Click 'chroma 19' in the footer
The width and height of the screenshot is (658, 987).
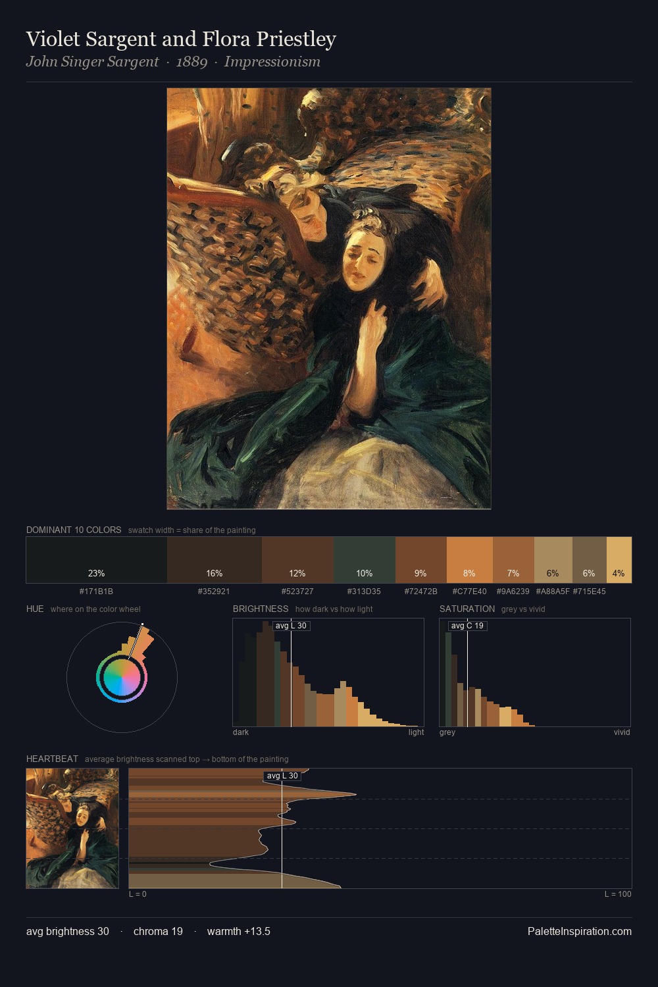pos(158,931)
